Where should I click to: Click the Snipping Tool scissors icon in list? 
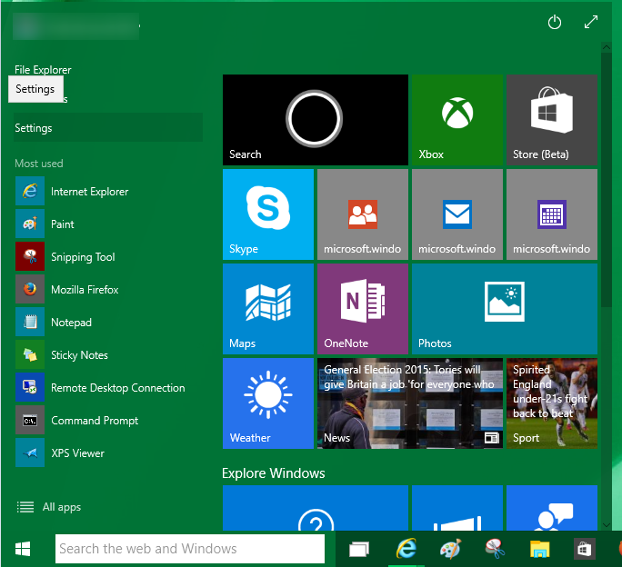[x=30, y=256]
